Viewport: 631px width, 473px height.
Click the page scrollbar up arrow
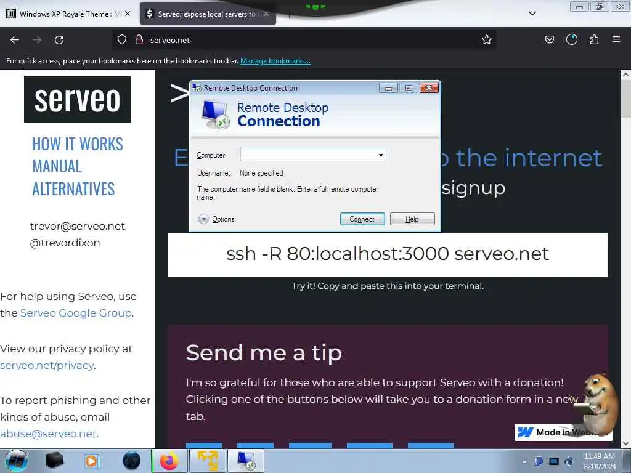click(x=625, y=75)
